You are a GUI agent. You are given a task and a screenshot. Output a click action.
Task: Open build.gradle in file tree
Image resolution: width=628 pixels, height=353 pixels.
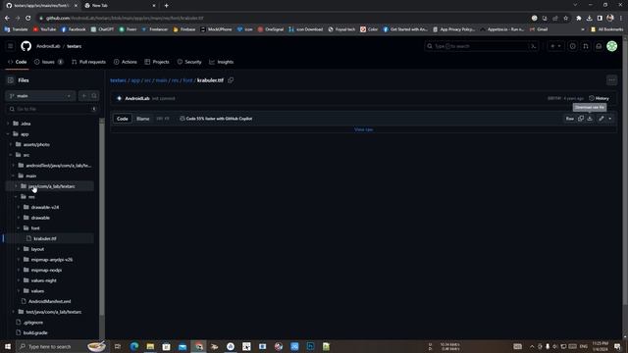(35, 332)
